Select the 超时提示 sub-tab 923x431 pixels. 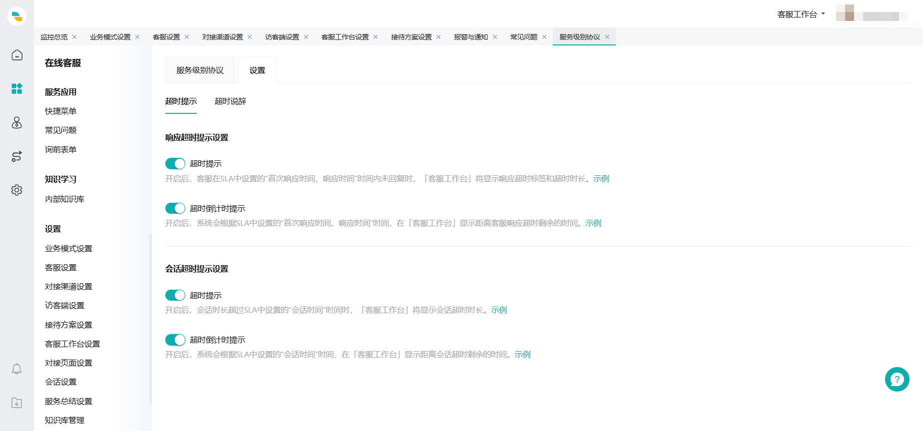point(181,101)
